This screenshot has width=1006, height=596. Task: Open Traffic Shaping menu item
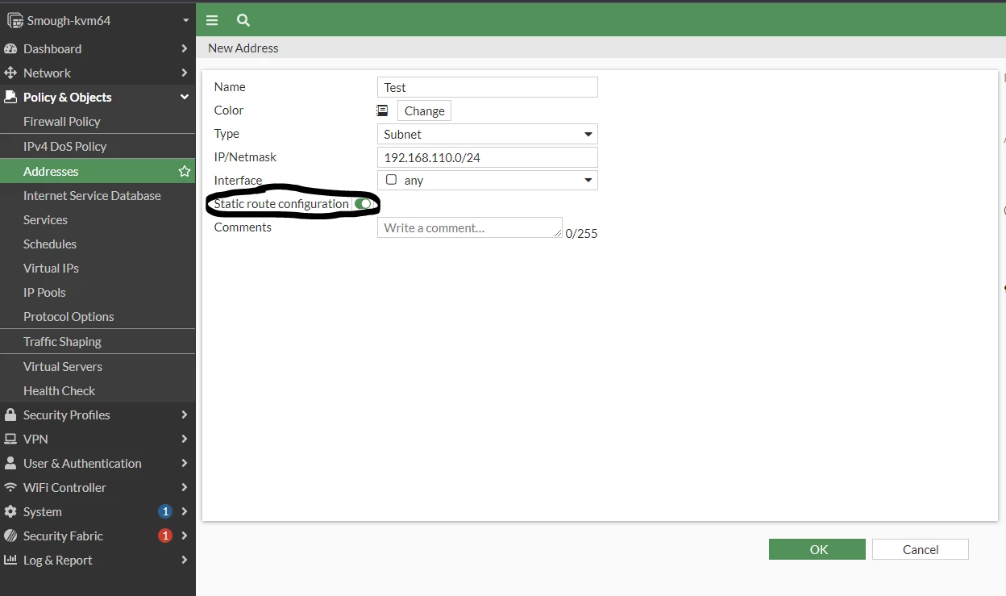click(98, 341)
